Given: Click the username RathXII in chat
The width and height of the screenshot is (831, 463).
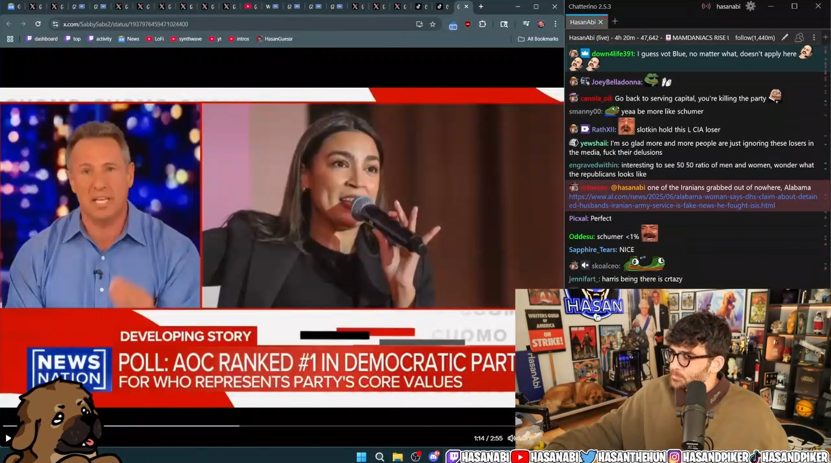Looking at the screenshot, I should pos(603,130).
